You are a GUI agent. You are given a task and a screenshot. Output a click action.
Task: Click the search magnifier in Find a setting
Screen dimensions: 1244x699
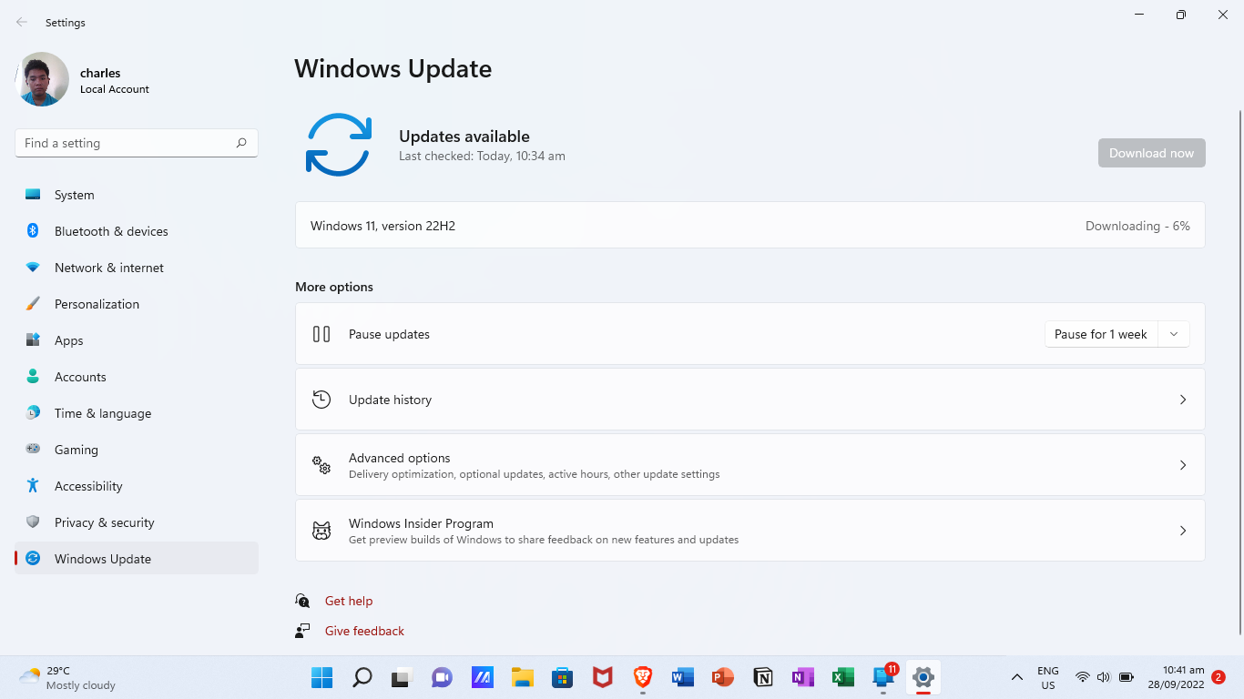click(241, 143)
